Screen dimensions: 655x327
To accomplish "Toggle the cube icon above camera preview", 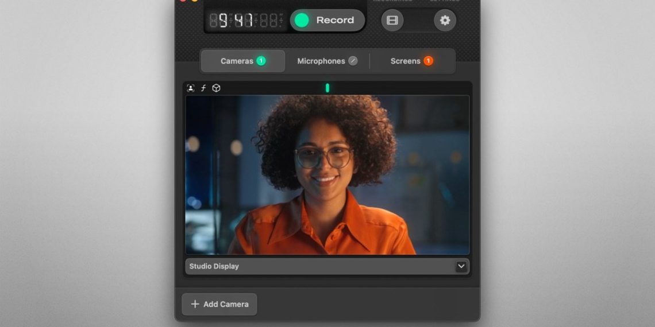I will (216, 88).
